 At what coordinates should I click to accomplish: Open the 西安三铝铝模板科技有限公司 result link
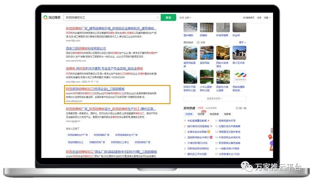[x=86, y=48]
